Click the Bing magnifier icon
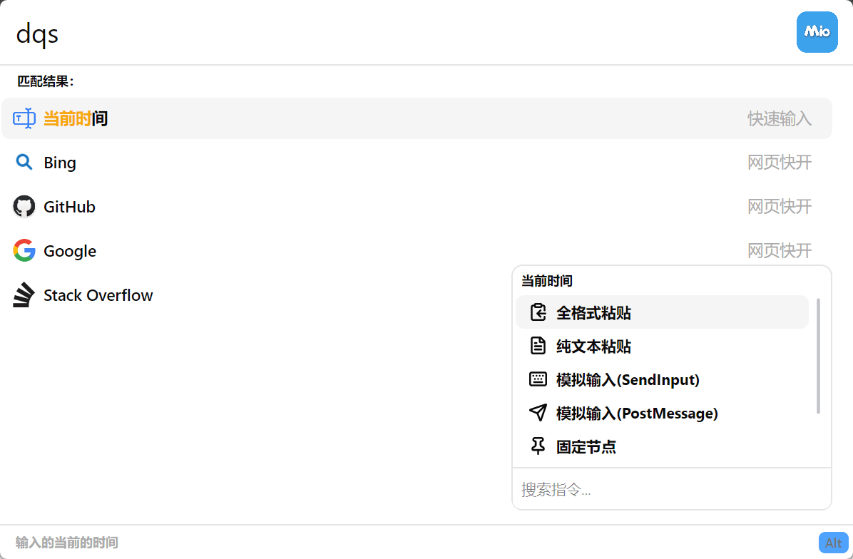853x559 pixels. point(24,162)
